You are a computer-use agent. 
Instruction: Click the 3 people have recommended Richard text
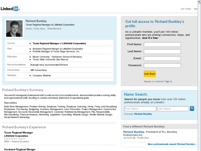click(49, 65)
